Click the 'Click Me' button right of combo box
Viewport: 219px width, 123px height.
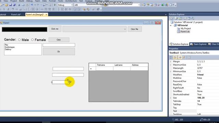(134, 29)
